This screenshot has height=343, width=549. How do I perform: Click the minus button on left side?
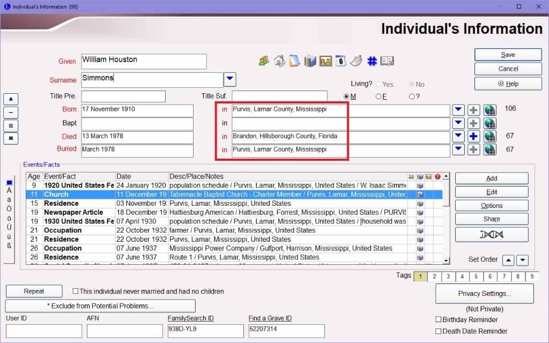(11, 113)
